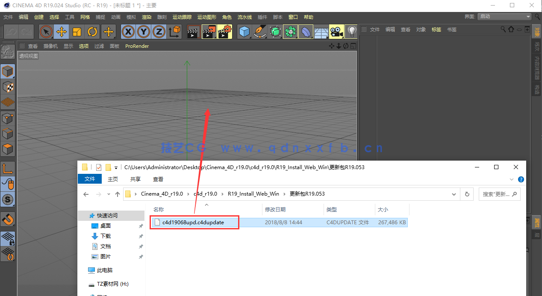
Task: Add a Light using the bulb icon
Action: click(x=352, y=32)
